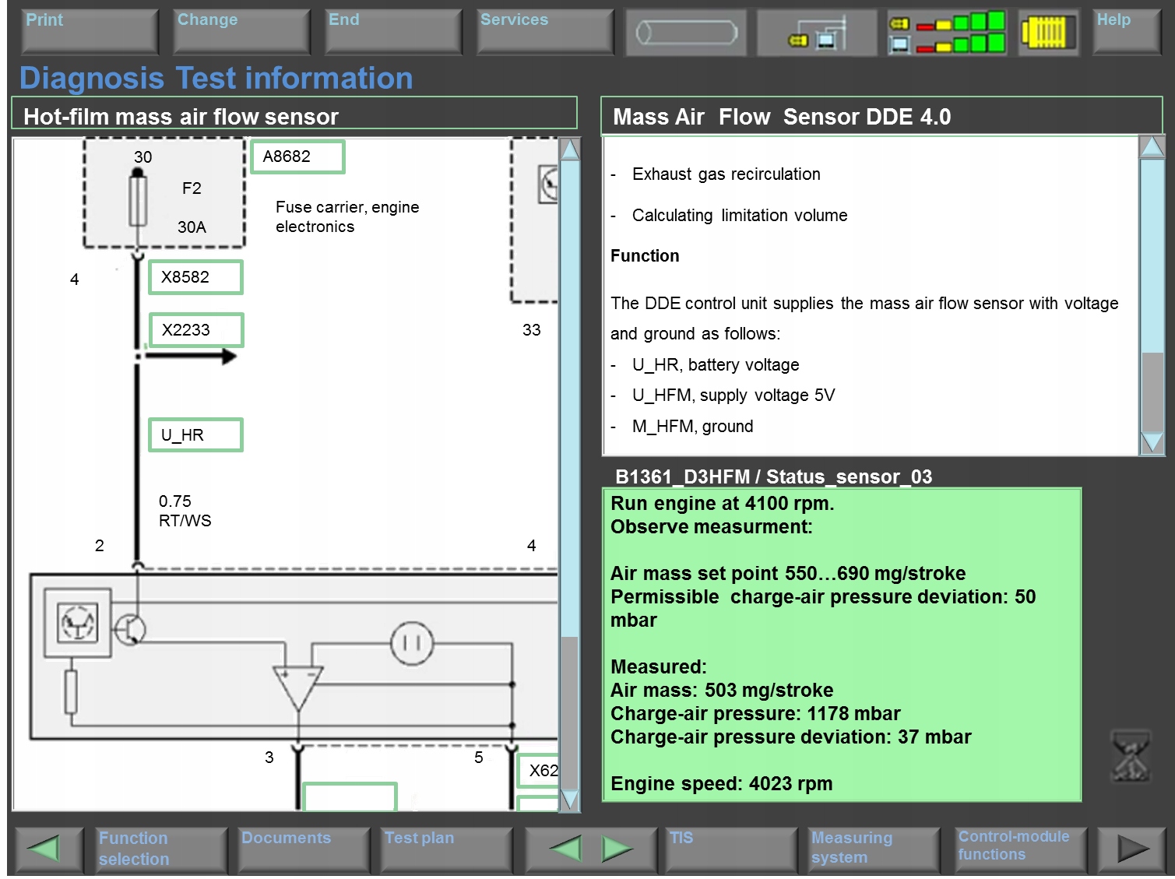Click the hourglass busy icon
The width and height of the screenshot is (1175, 879).
1130,756
